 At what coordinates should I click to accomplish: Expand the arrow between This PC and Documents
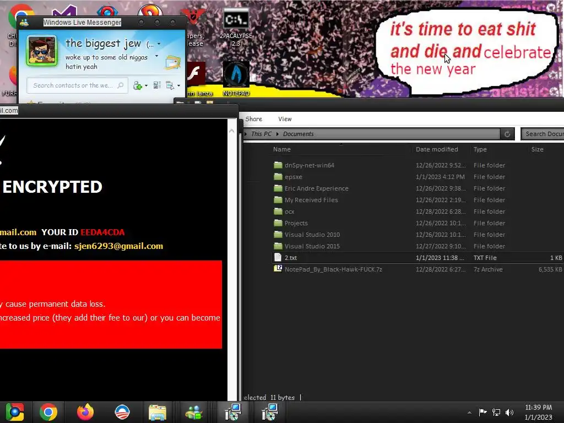[x=278, y=134]
